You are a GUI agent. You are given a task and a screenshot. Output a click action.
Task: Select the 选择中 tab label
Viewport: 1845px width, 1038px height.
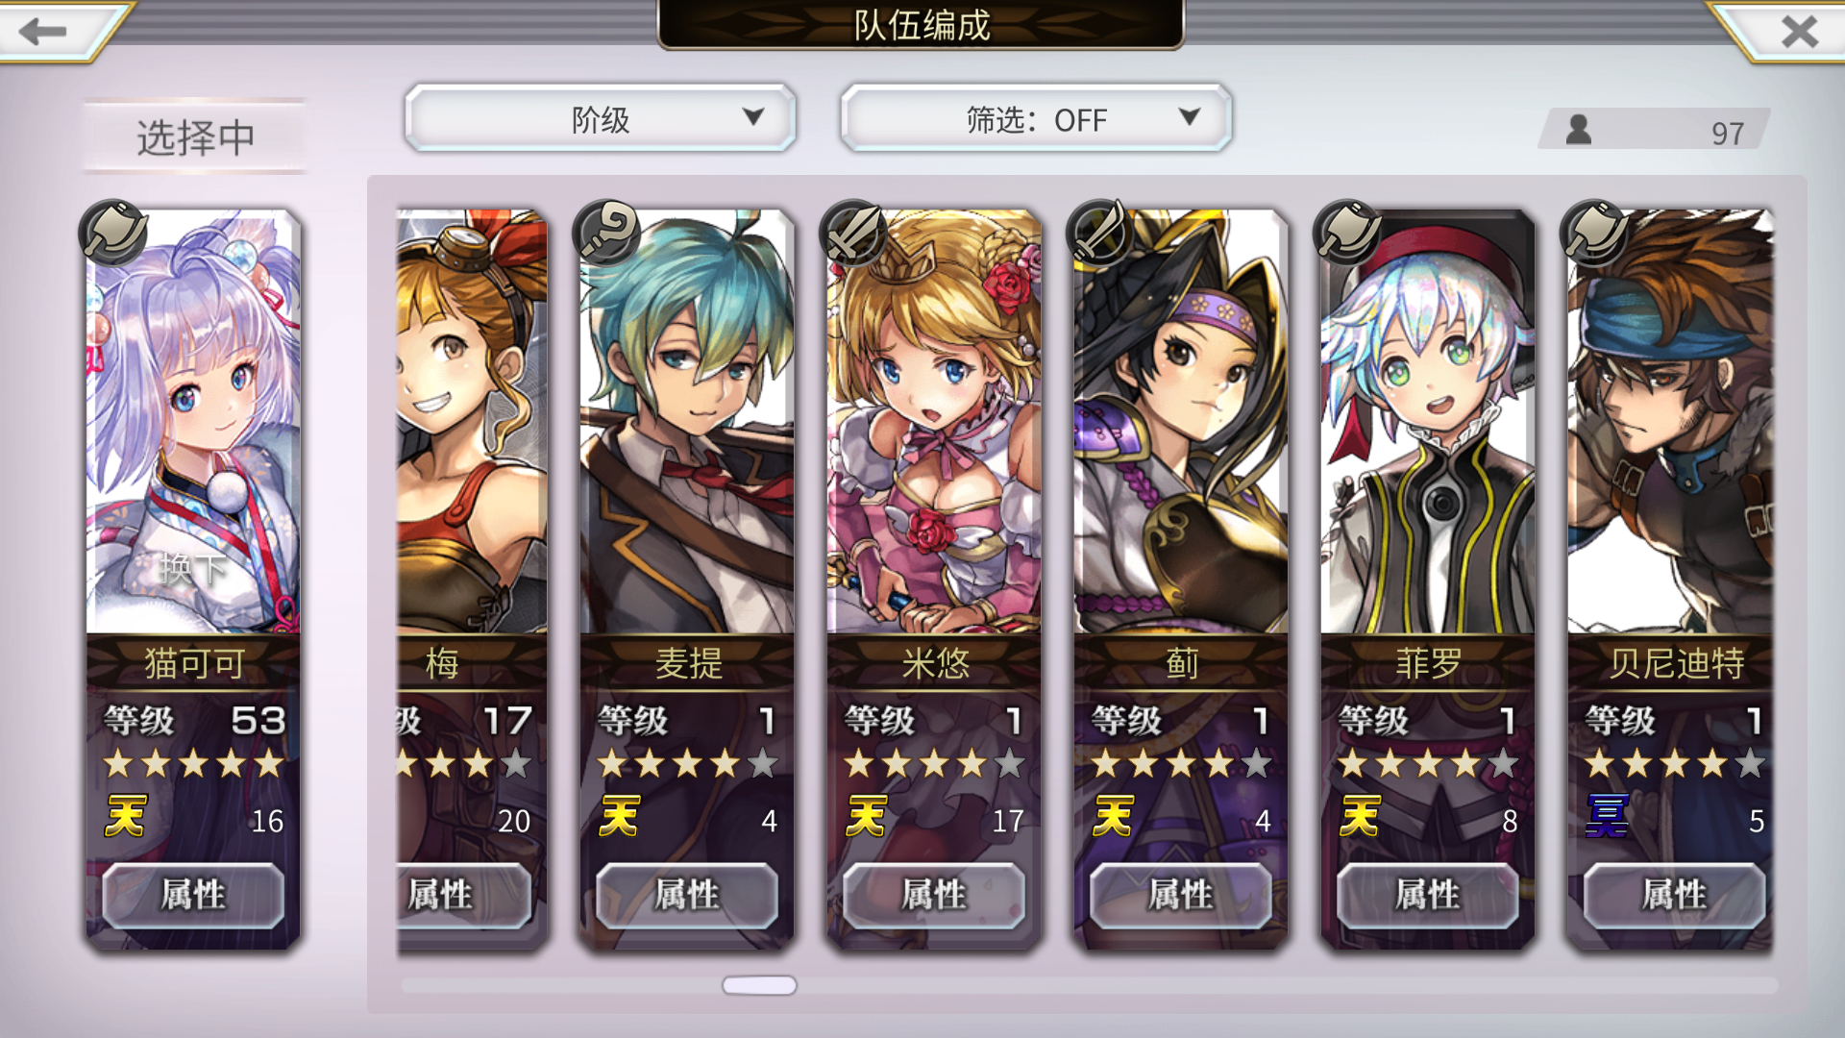[x=195, y=136]
